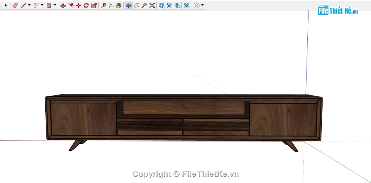This screenshot has width=371, height=183.
Task: Expand the Arc tool dropdown arrow
Action: [x=42, y=5]
